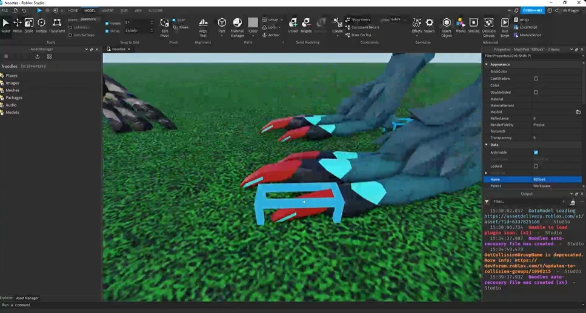The image size is (586, 313).
Task: Pick the Rotate tool
Action: pos(41,26)
